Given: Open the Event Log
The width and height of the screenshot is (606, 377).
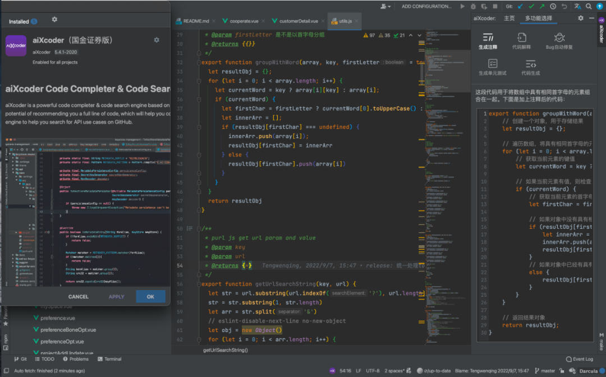Looking at the screenshot, I should click(x=579, y=359).
